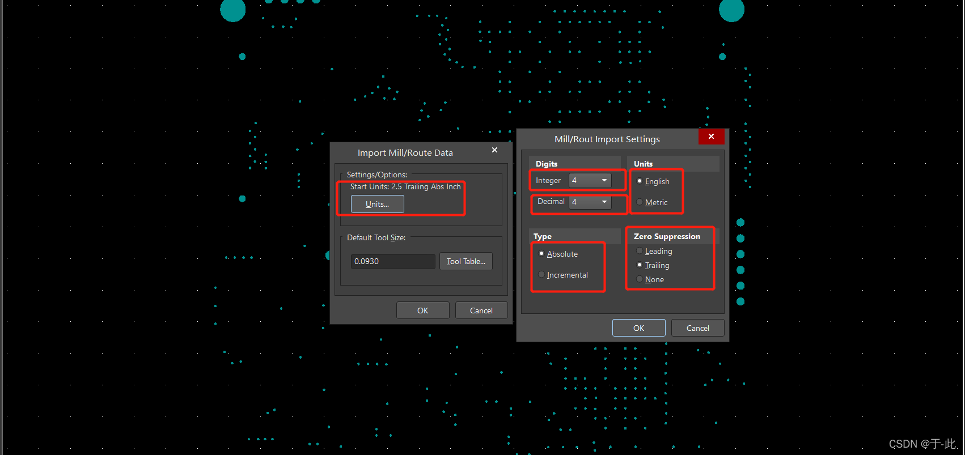This screenshot has width=965, height=455.
Task: Click Cancel in Import Mill/Route Data dialog
Action: click(481, 311)
